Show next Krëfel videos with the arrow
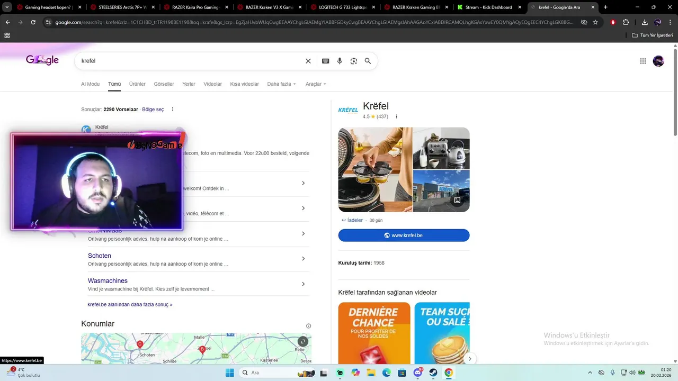The height and width of the screenshot is (381, 678). point(469,359)
